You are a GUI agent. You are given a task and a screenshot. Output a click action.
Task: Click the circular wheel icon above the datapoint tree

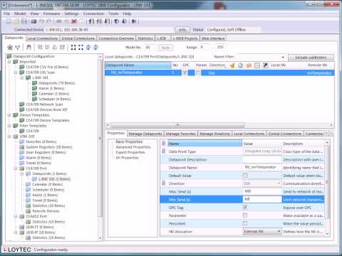tap(10, 48)
